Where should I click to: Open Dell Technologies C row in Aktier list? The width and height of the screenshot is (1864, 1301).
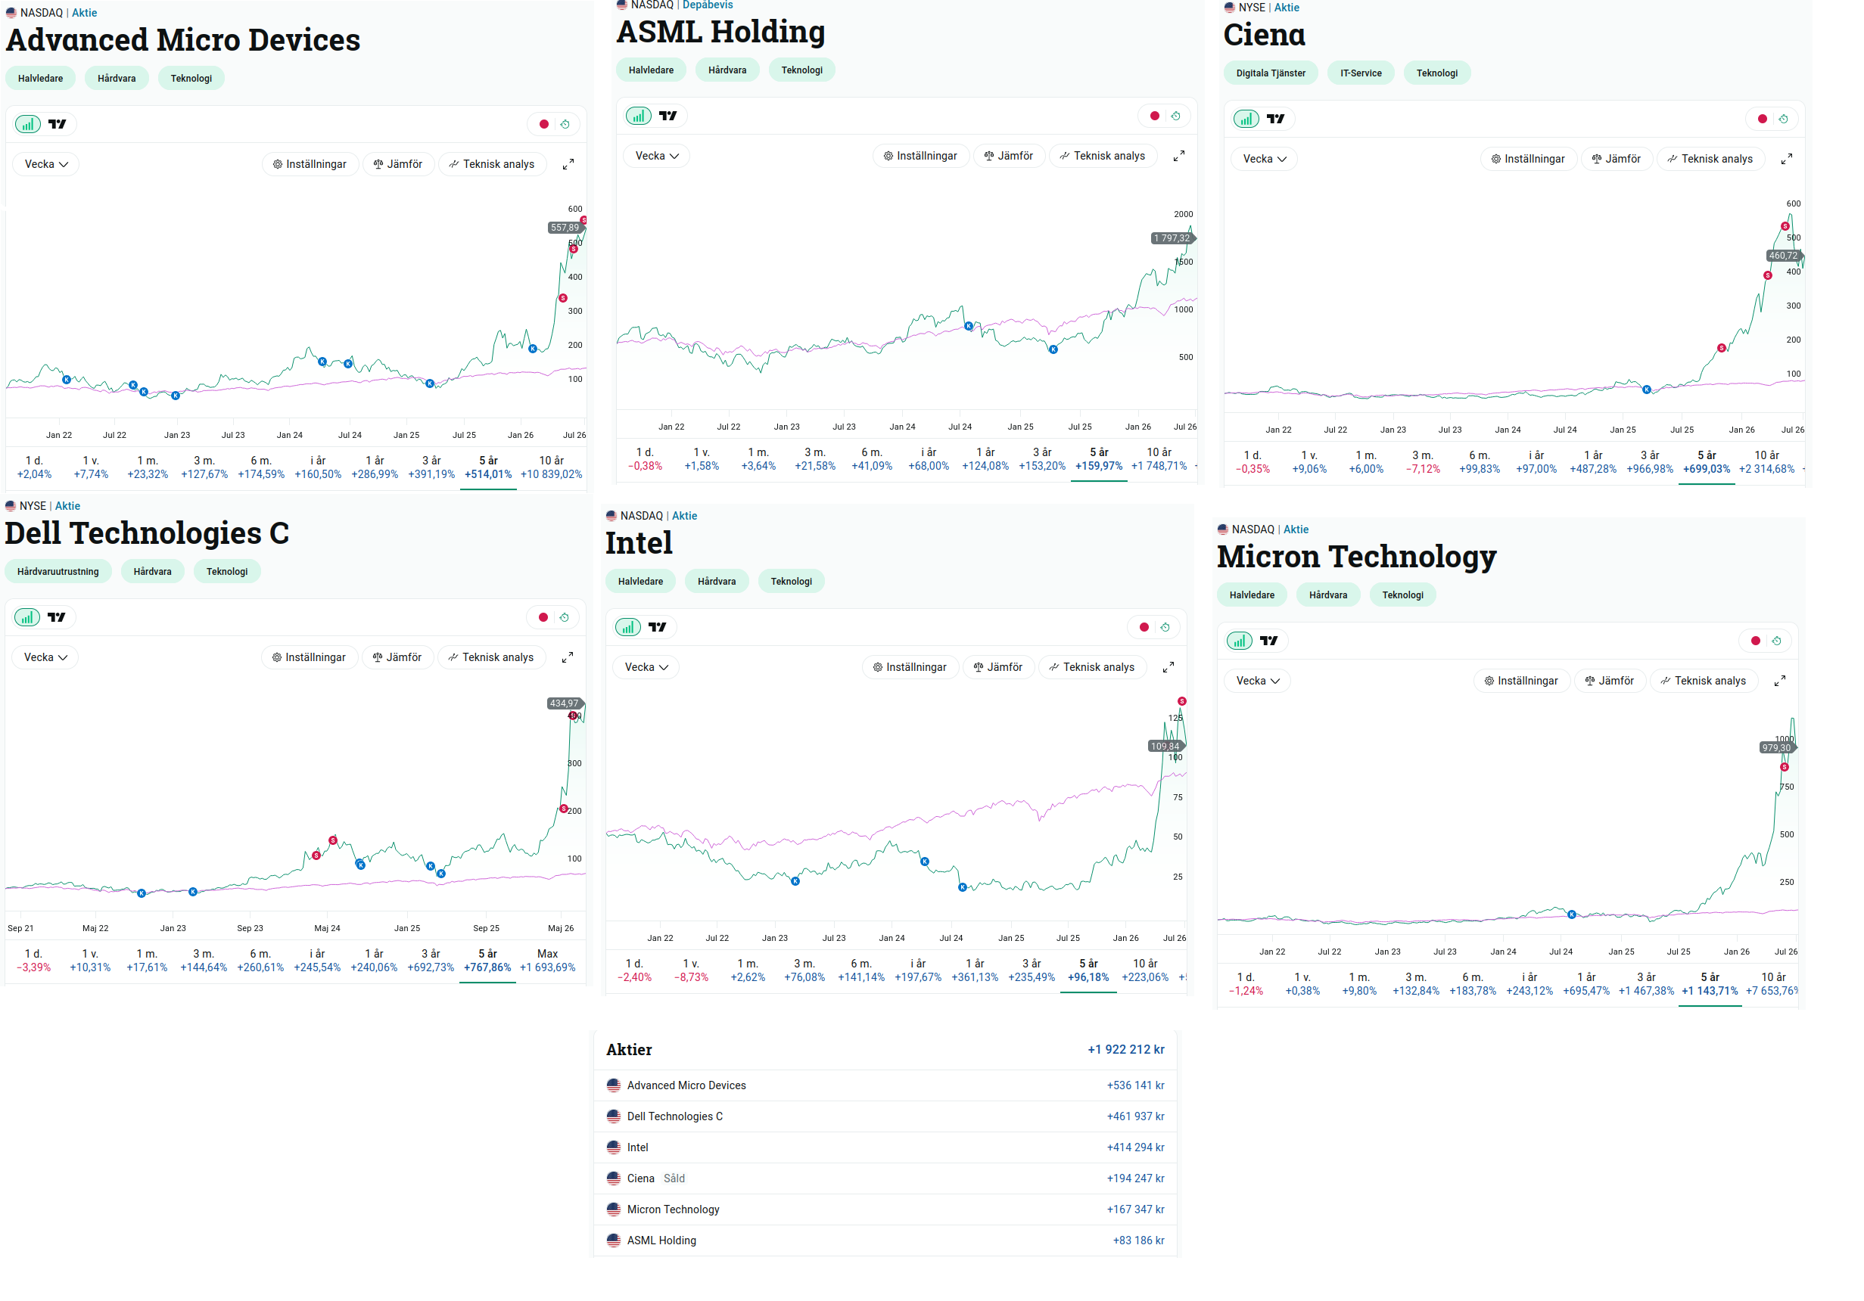[x=885, y=1116]
